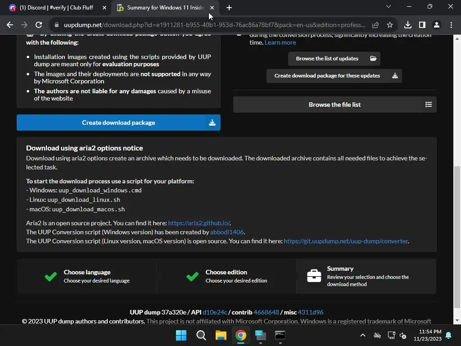The image size is (461, 346).
Task: View site information lock icon
Action: coord(57,25)
